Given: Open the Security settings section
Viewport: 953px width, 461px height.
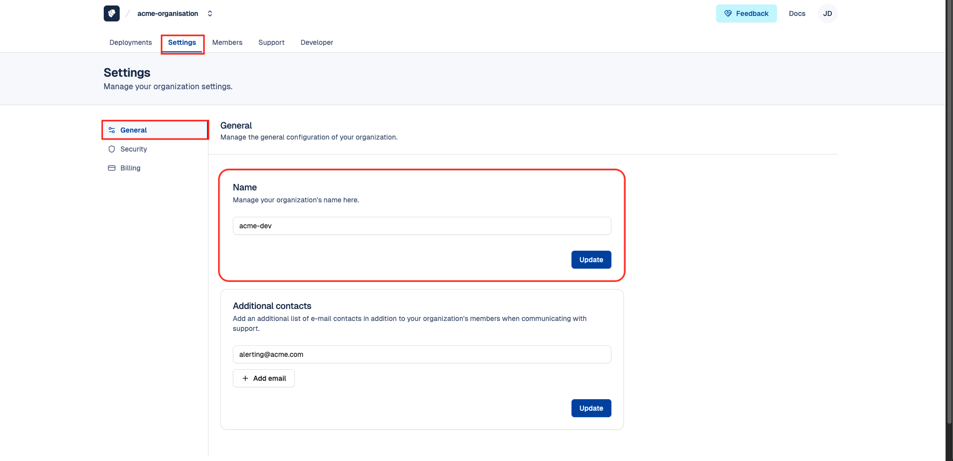Looking at the screenshot, I should click(134, 149).
